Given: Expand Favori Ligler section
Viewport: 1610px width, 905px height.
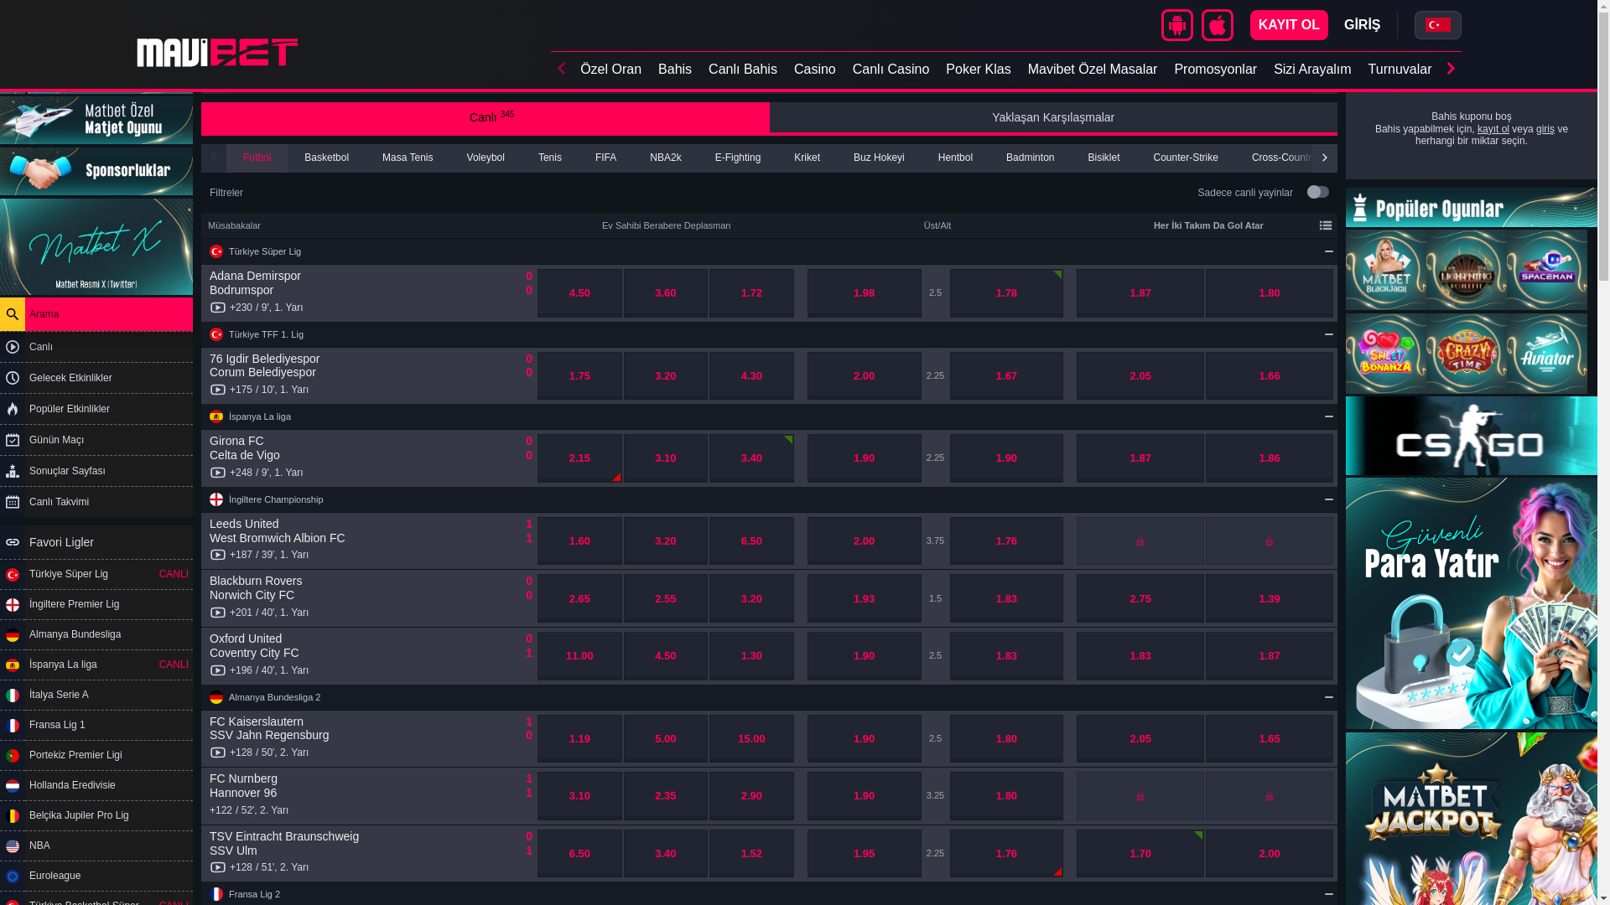Looking at the screenshot, I should tap(96, 542).
